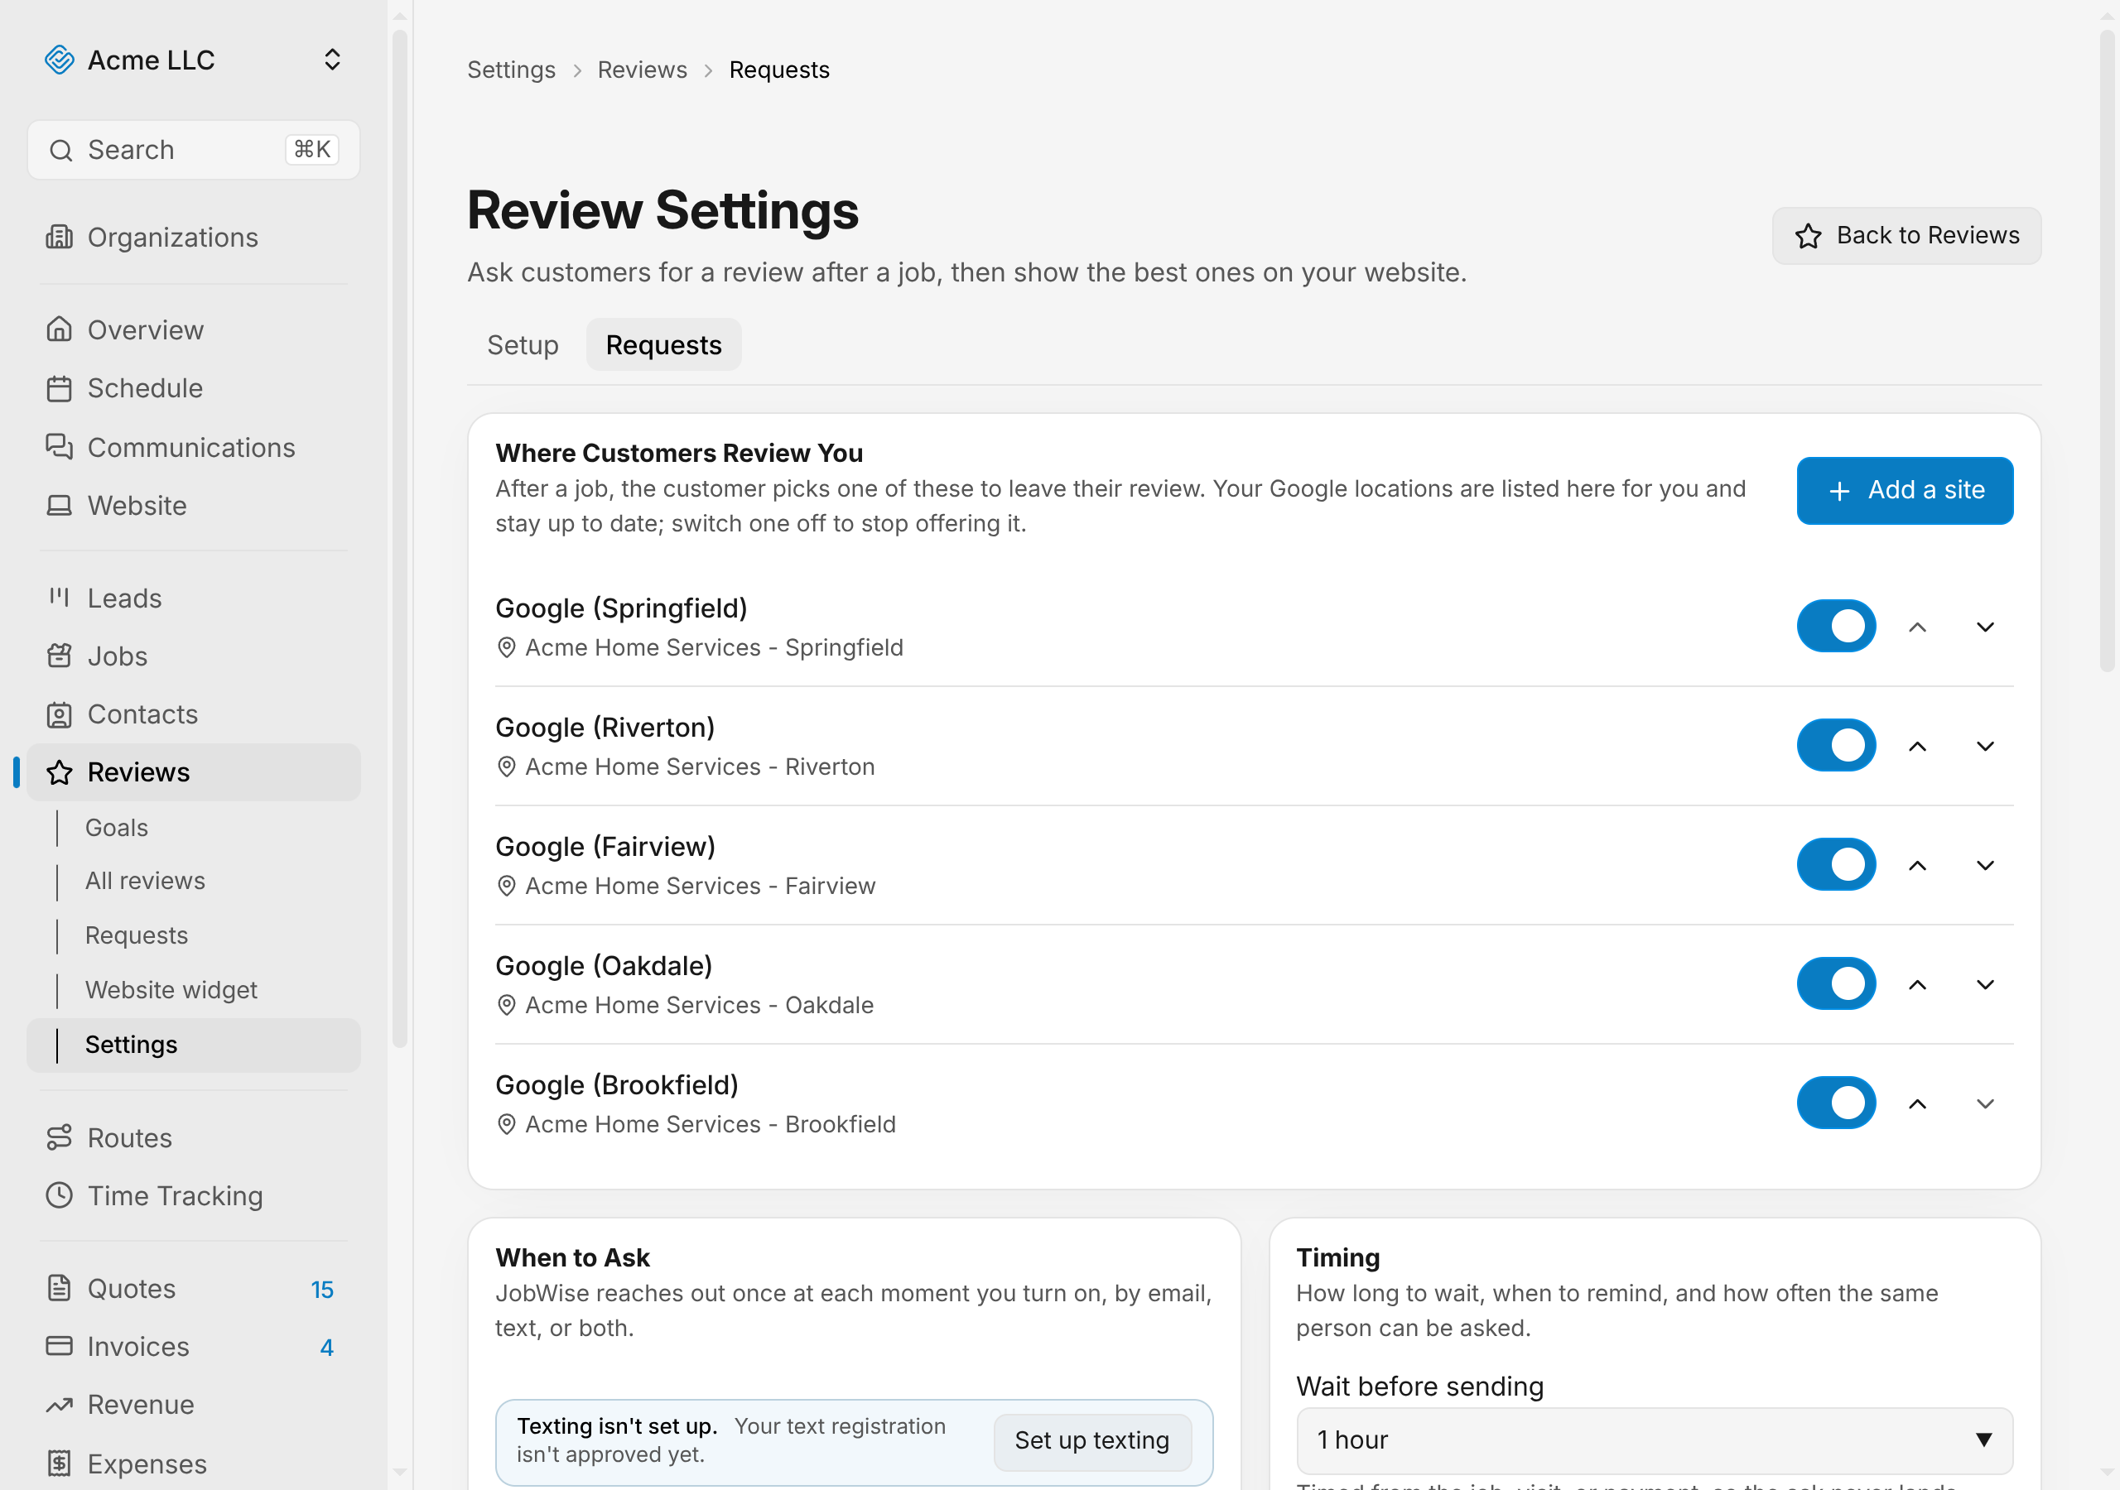Image resolution: width=2120 pixels, height=1490 pixels.
Task: Open Quotes via its document icon
Action: pos(59,1288)
